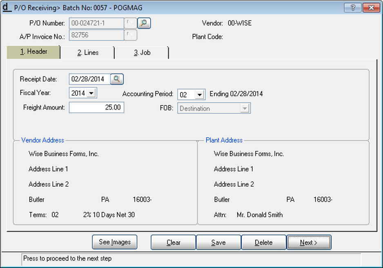
Task: Click zip 16003- in Plant Address
Action: pyautogui.click(x=323, y=200)
